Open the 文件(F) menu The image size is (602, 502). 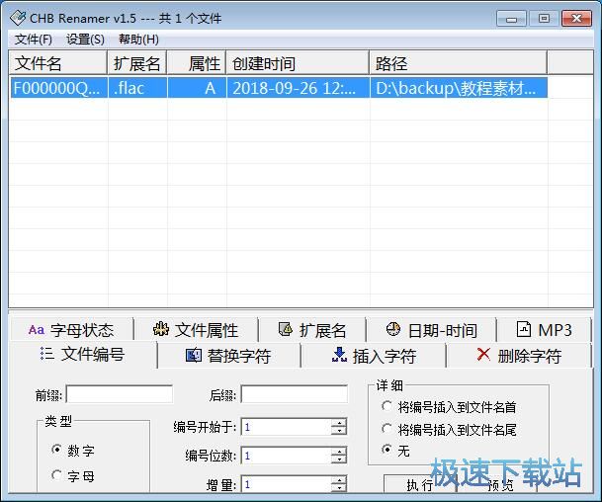pos(33,40)
